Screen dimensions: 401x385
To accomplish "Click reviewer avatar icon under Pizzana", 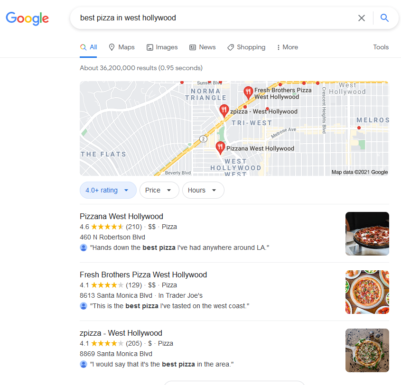I will click(x=84, y=247).
